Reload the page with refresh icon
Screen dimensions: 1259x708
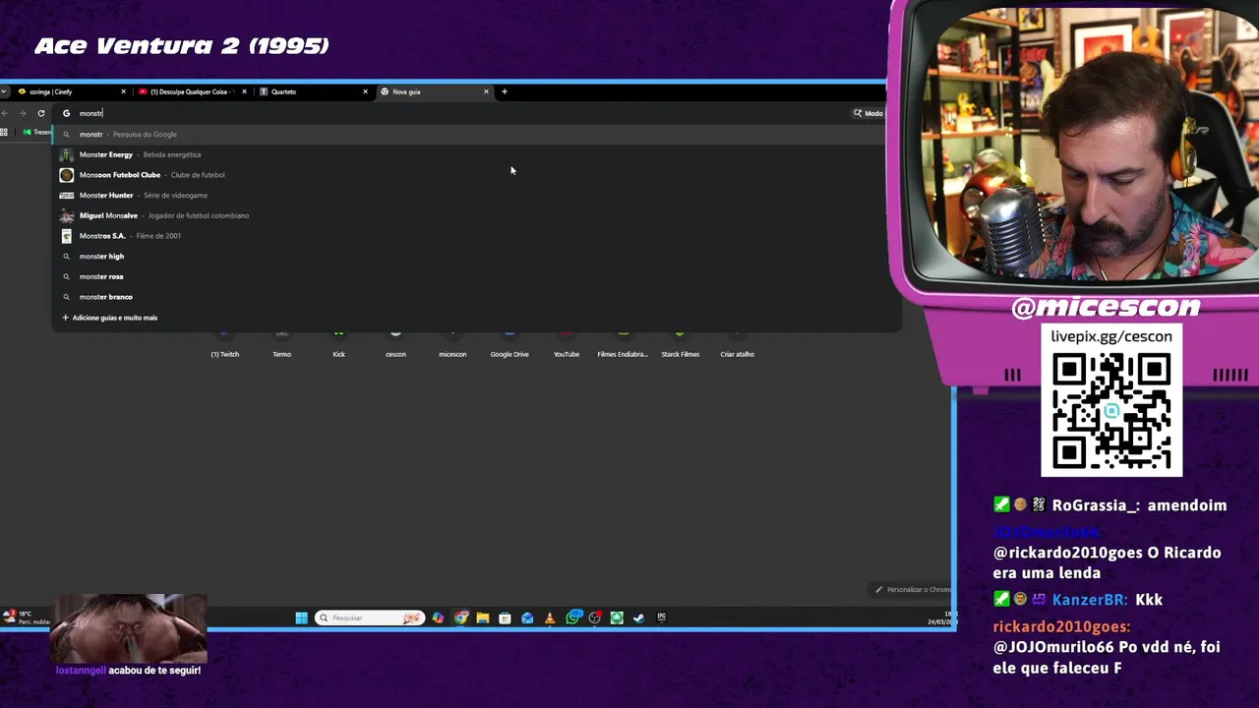tap(41, 113)
